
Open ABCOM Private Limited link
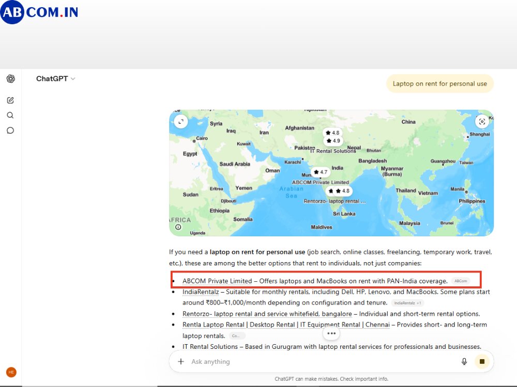(x=217, y=281)
